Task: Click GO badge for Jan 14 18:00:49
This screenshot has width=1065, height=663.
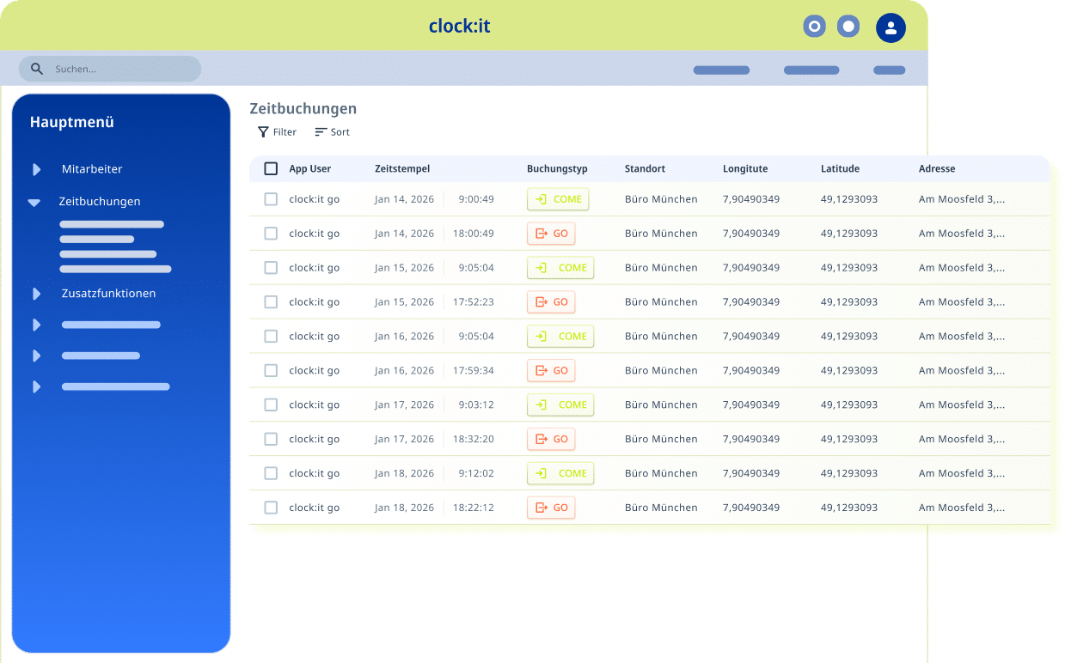Action: pyautogui.click(x=551, y=234)
